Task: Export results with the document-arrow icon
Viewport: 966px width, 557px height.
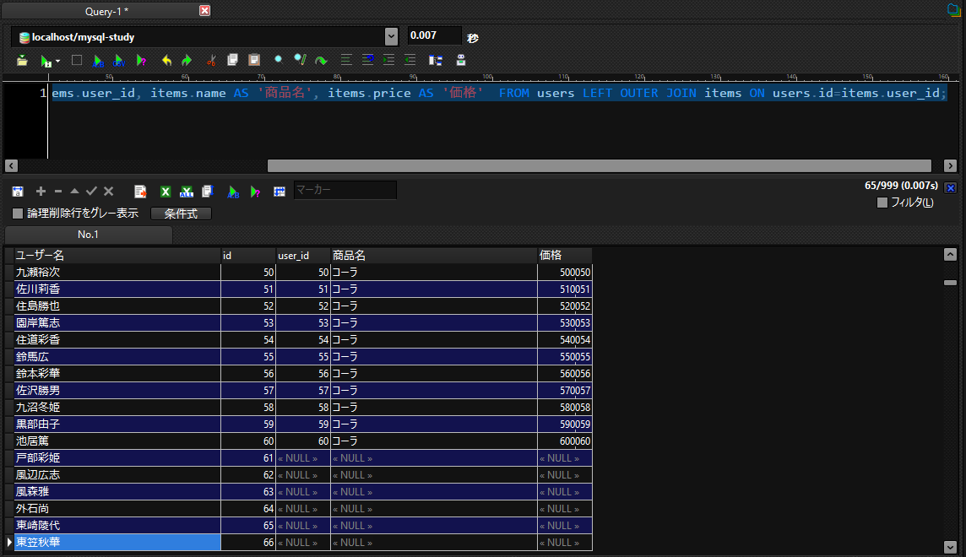Action: coord(140,192)
